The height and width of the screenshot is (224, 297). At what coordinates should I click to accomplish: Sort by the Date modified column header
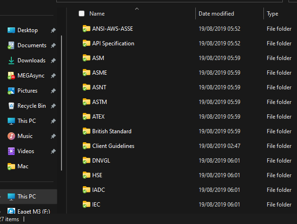click(216, 14)
